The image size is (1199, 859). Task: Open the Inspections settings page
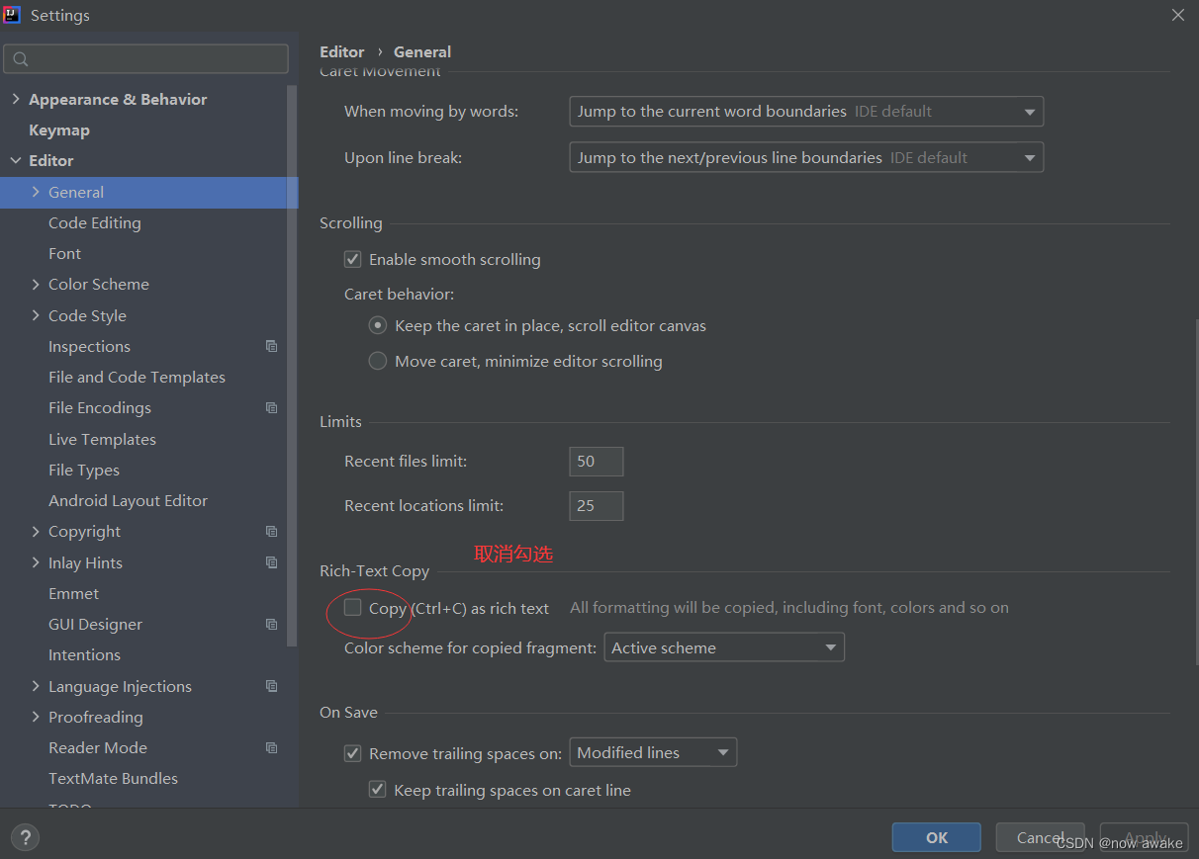click(89, 346)
